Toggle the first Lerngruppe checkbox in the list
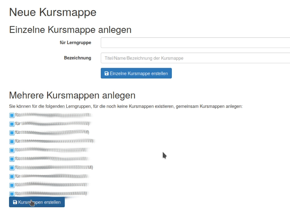The height and width of the screenshot is (217, 290). click(12, 115)
